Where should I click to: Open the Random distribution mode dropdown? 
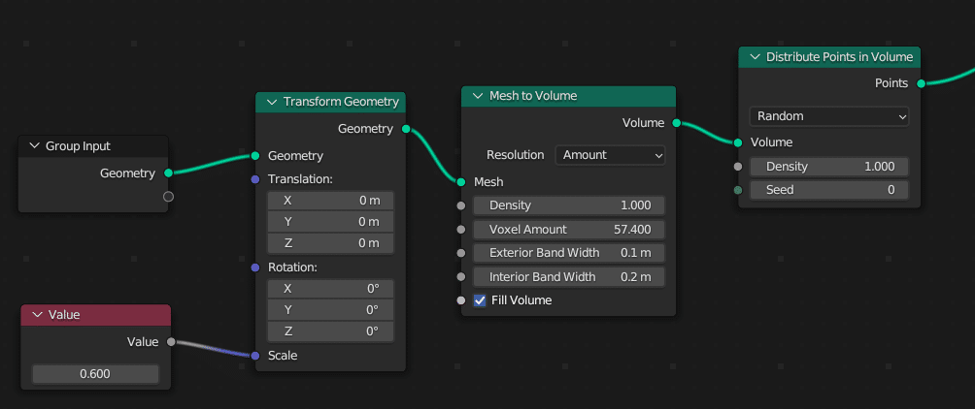(828, 116)
